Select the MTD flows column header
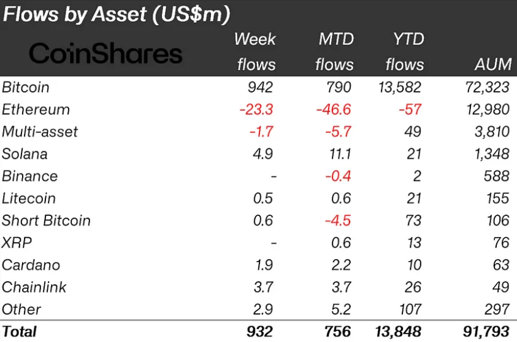 pyautogui.click(x=334, y=51)
